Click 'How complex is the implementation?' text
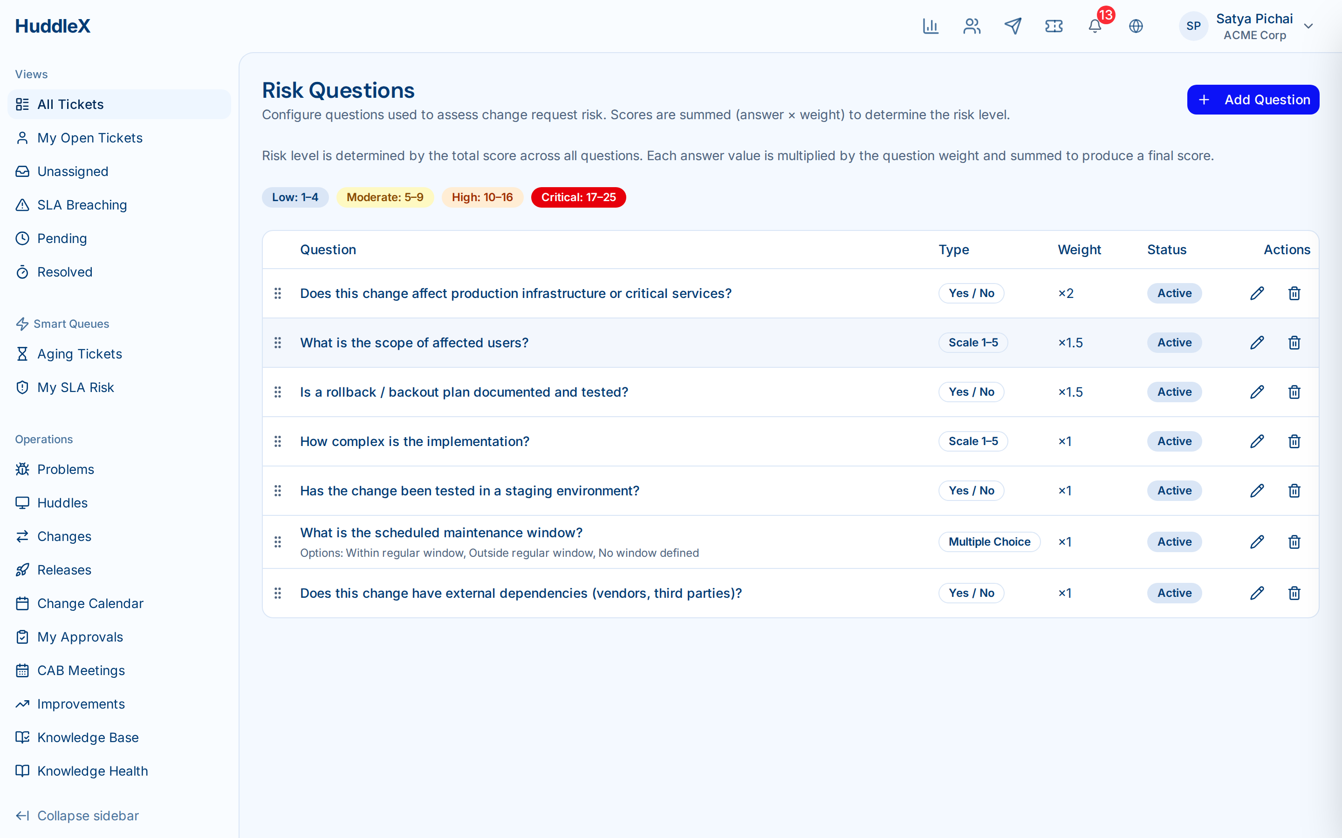The image size is (1342, 838). point(414,441)
